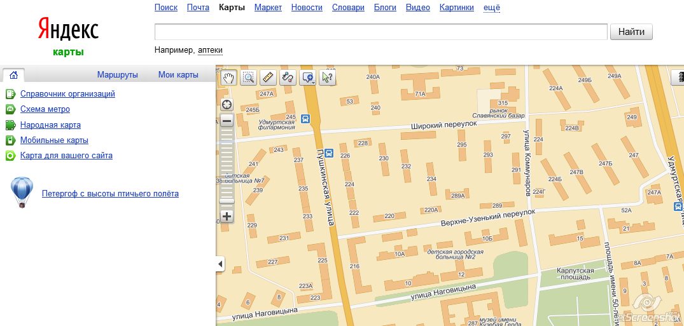Image resolution: width=684 pixels, height=326 pixels.
Task: Zoom in with the plus button
Action: (227, 216)
